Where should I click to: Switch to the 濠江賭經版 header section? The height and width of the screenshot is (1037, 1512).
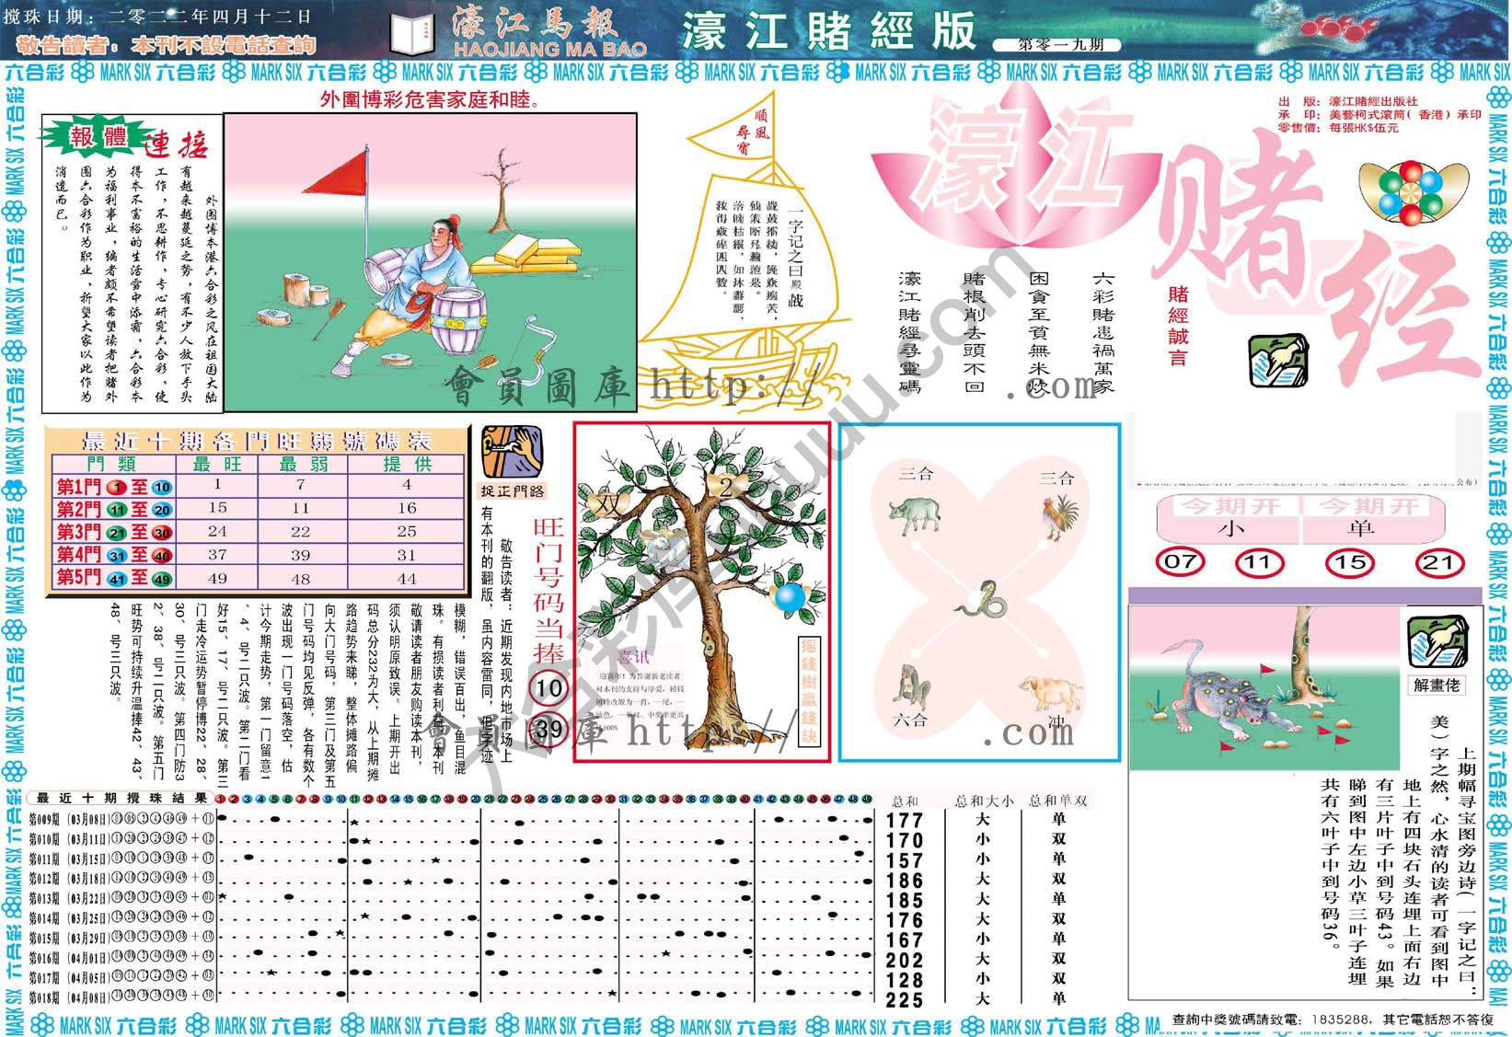828,32
